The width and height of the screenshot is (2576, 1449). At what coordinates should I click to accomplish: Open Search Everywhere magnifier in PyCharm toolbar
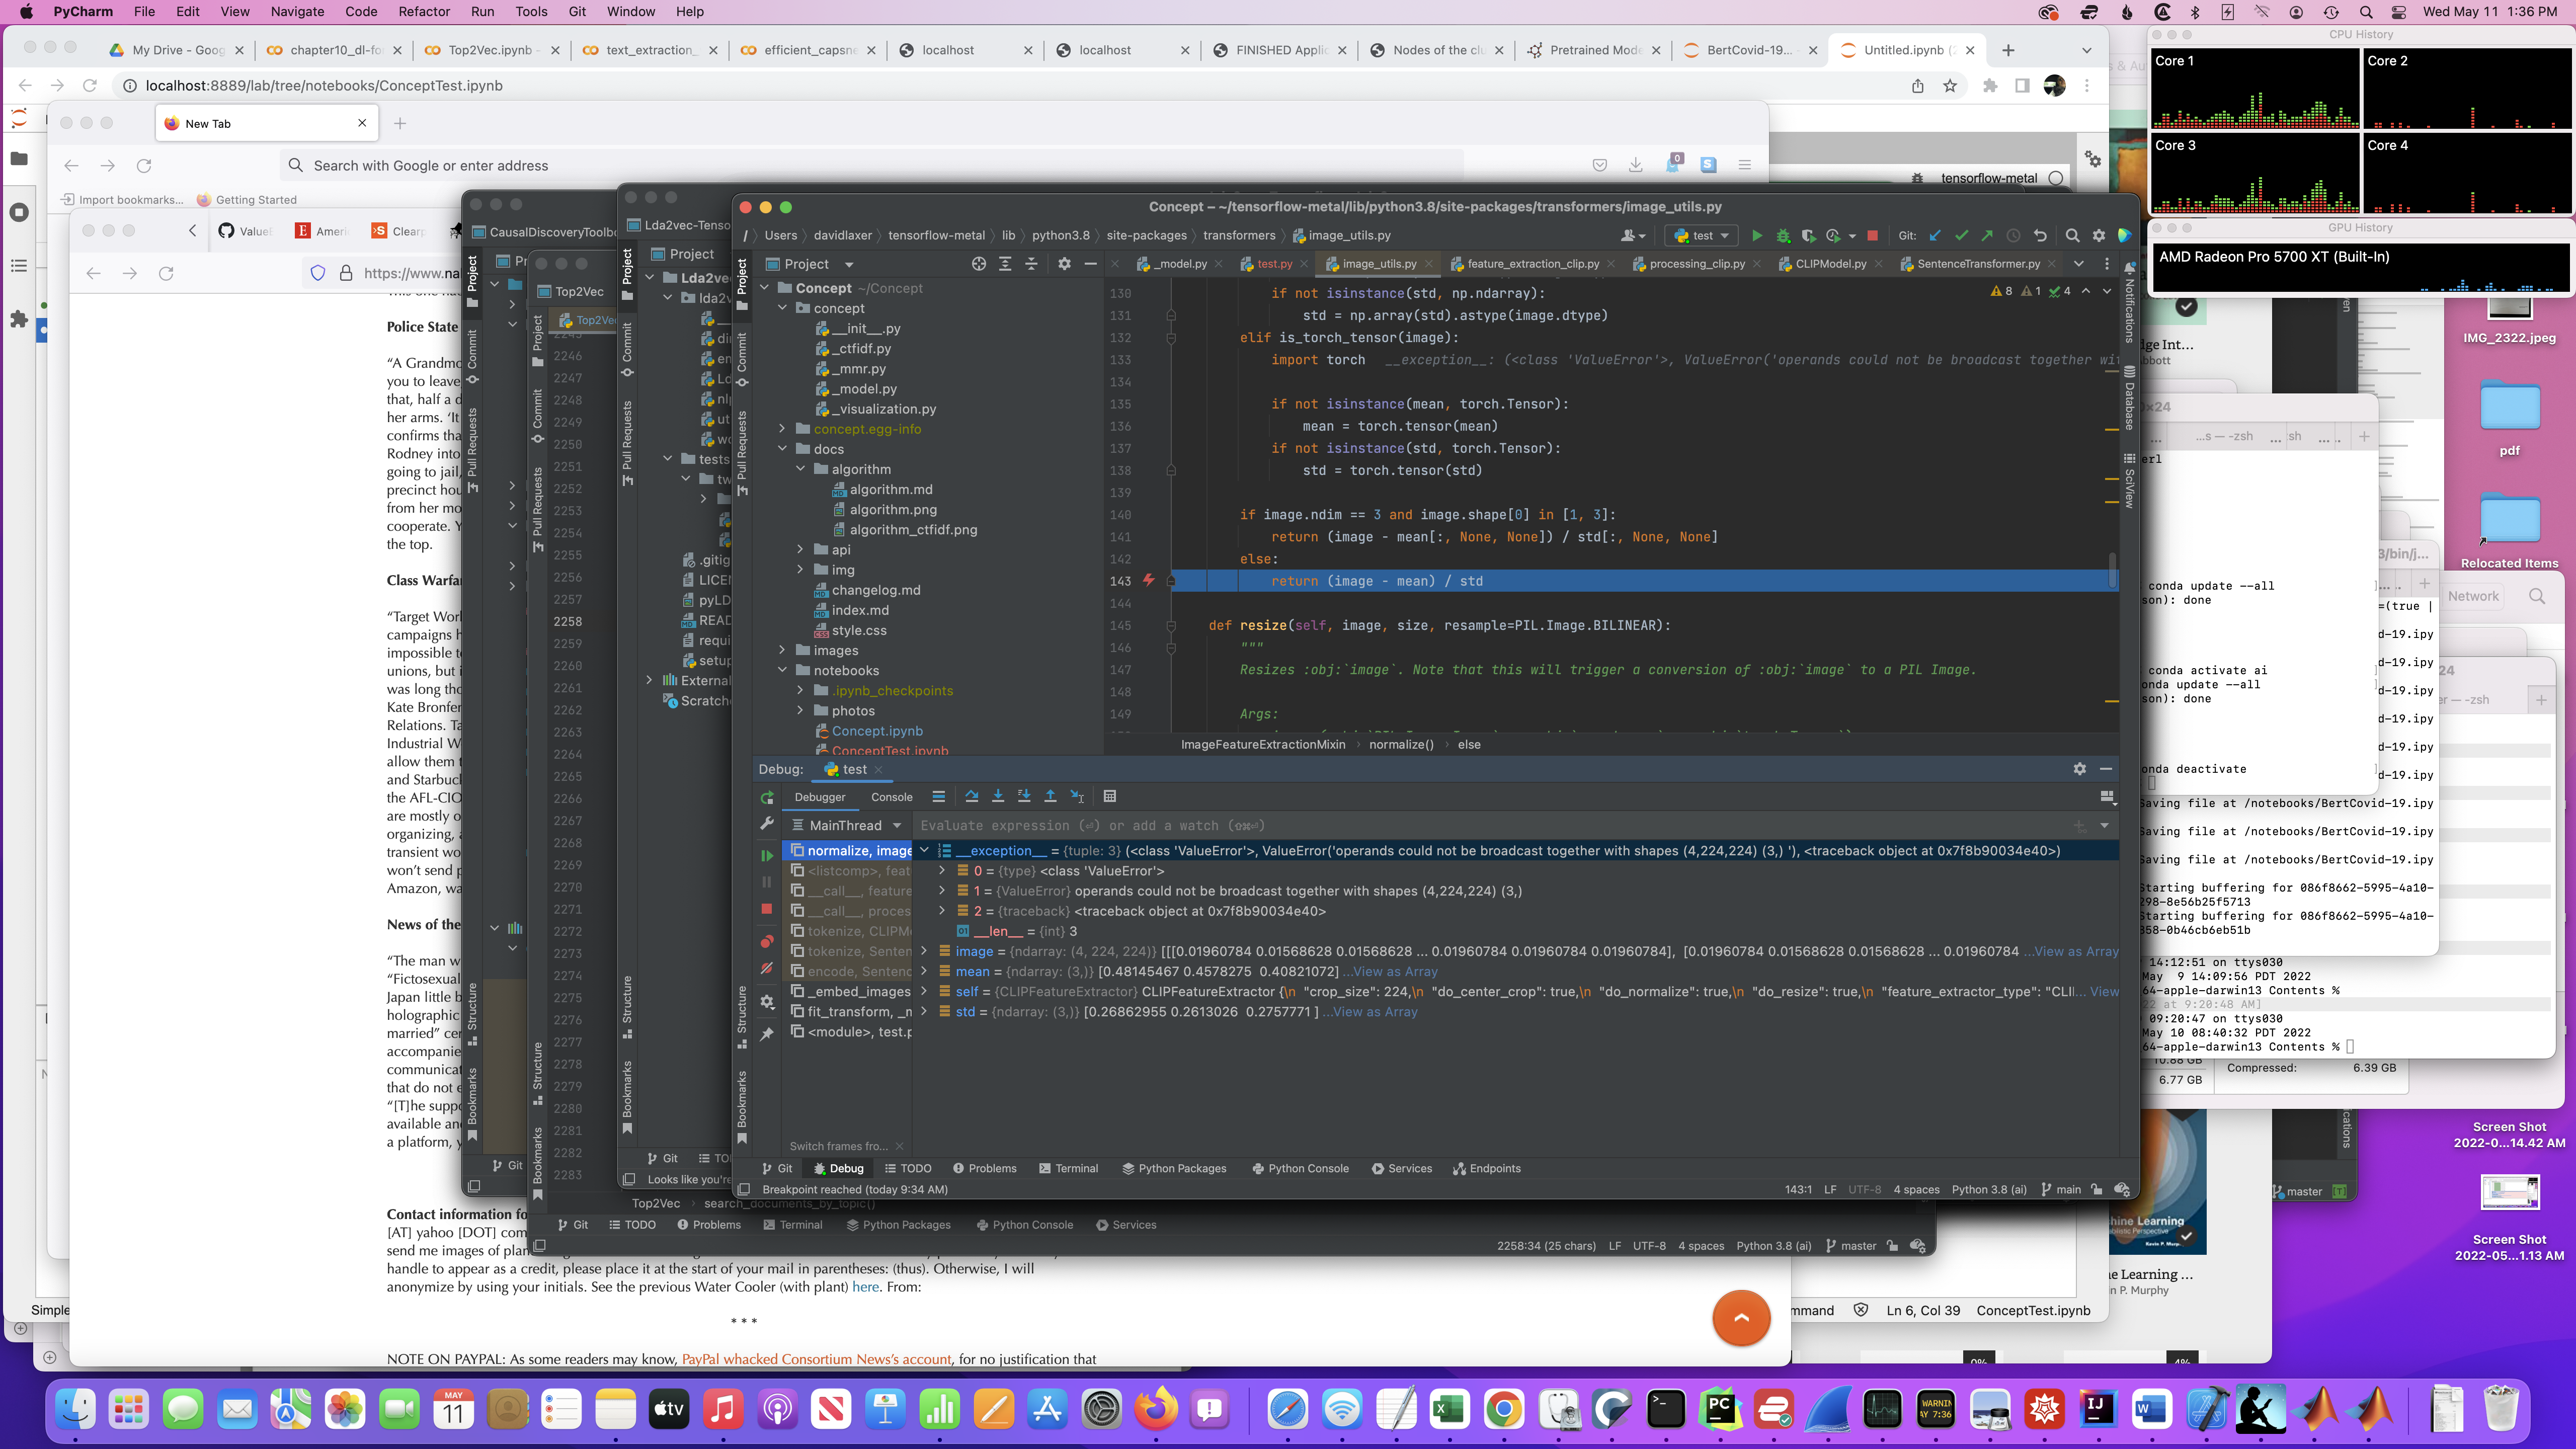point(2072,236)
